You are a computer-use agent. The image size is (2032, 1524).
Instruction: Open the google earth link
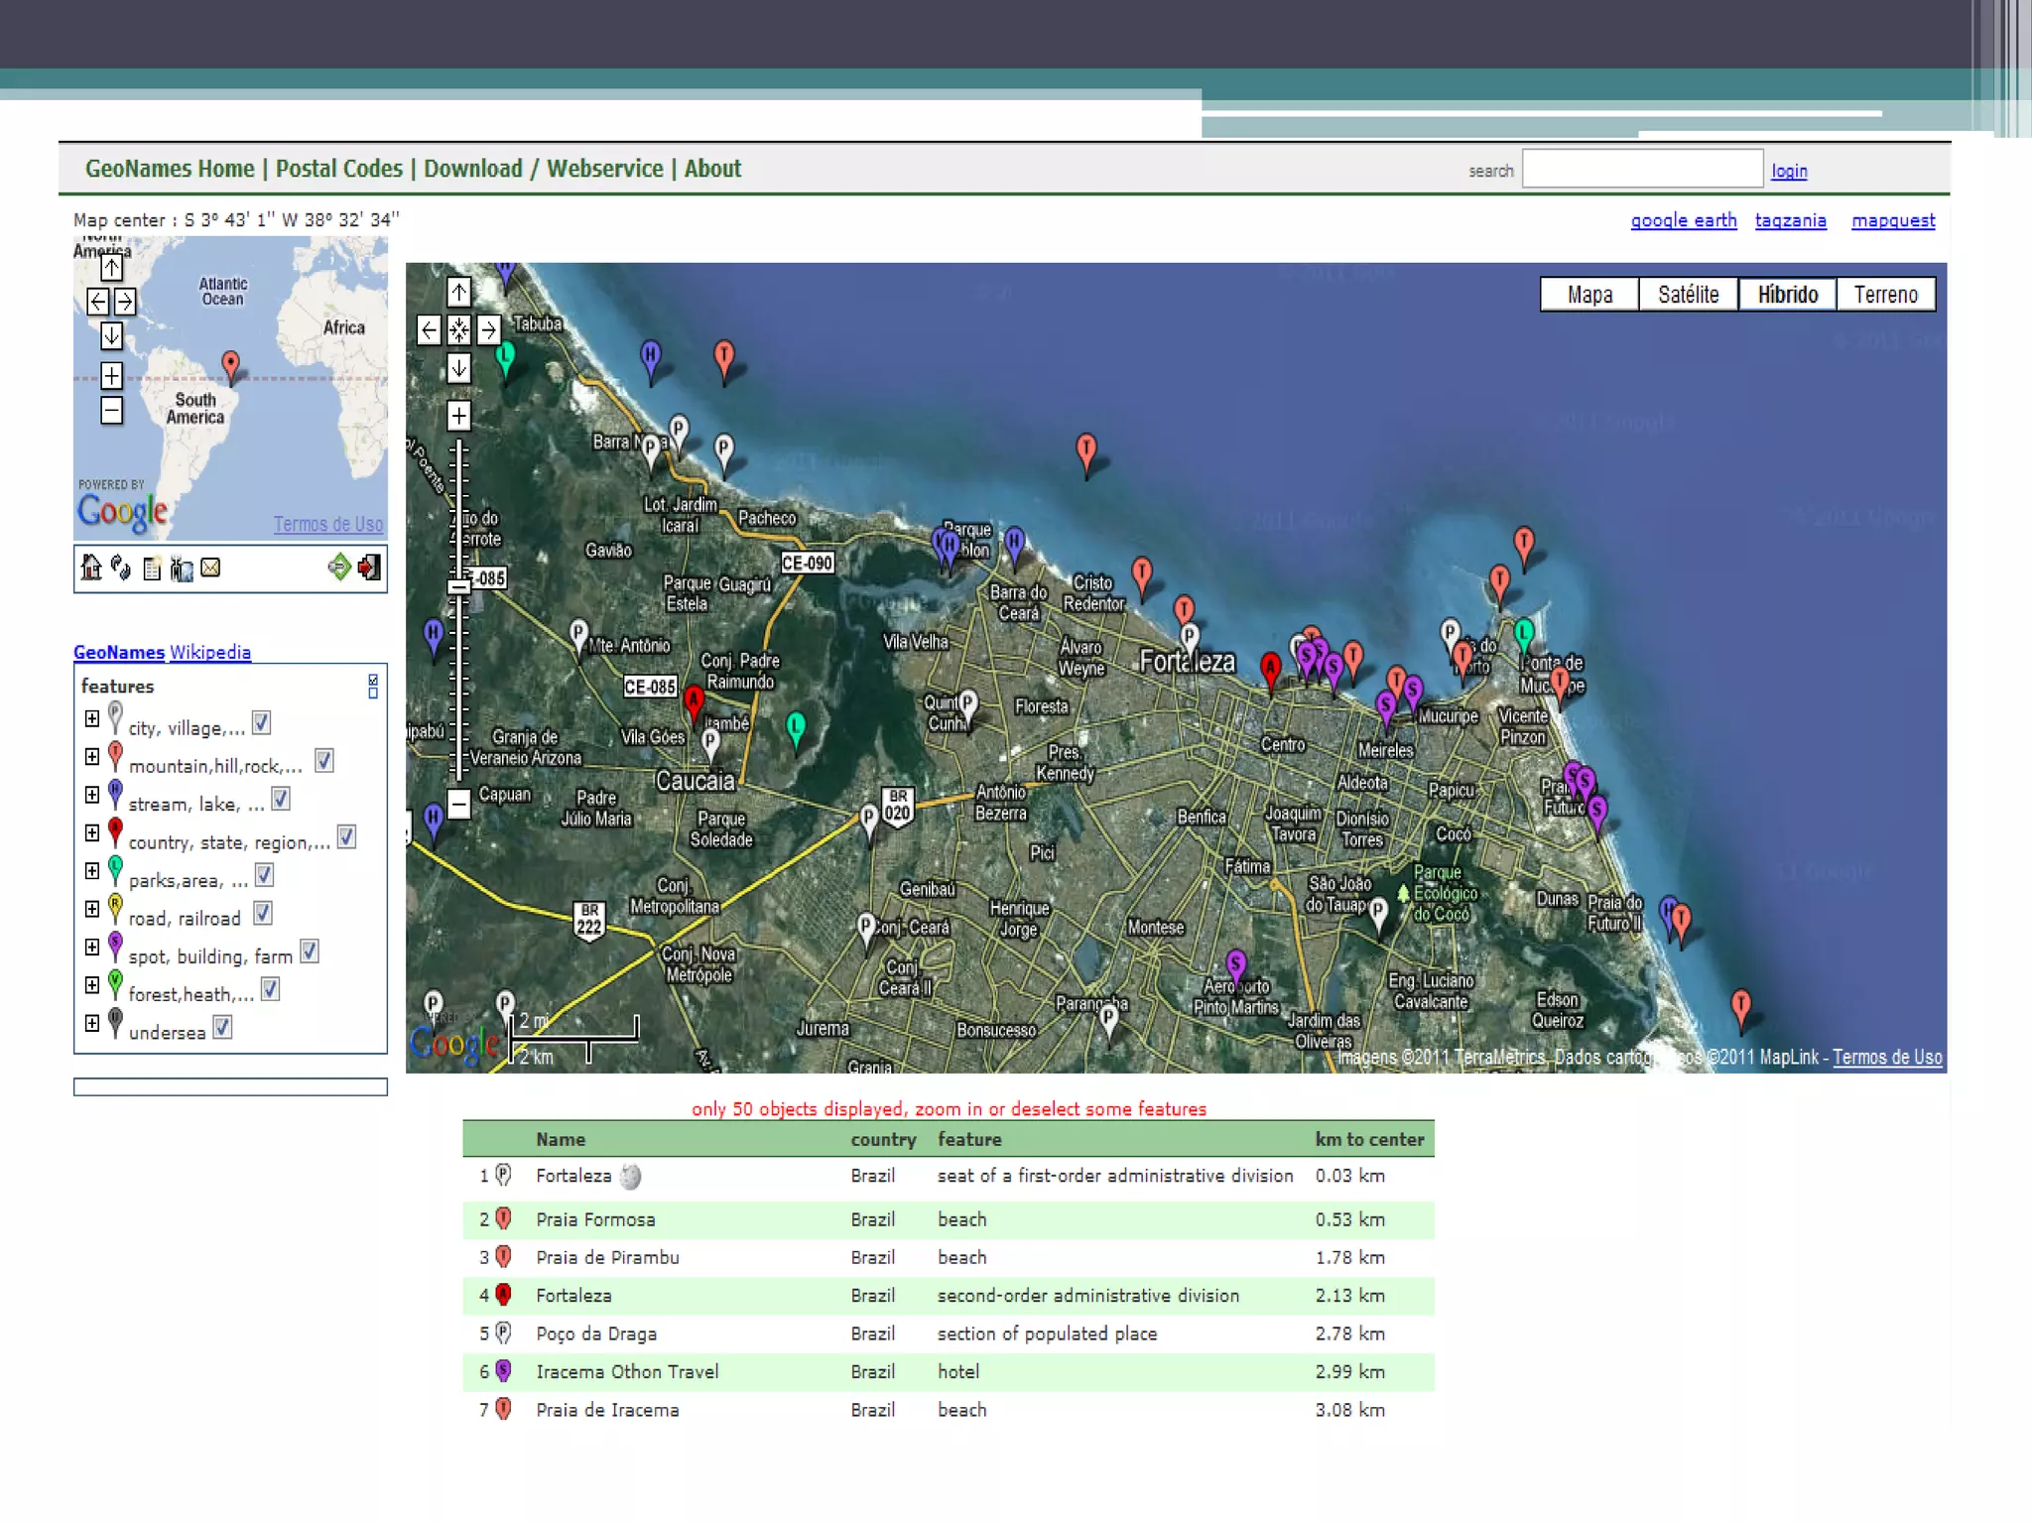(x=1683, y=220)
